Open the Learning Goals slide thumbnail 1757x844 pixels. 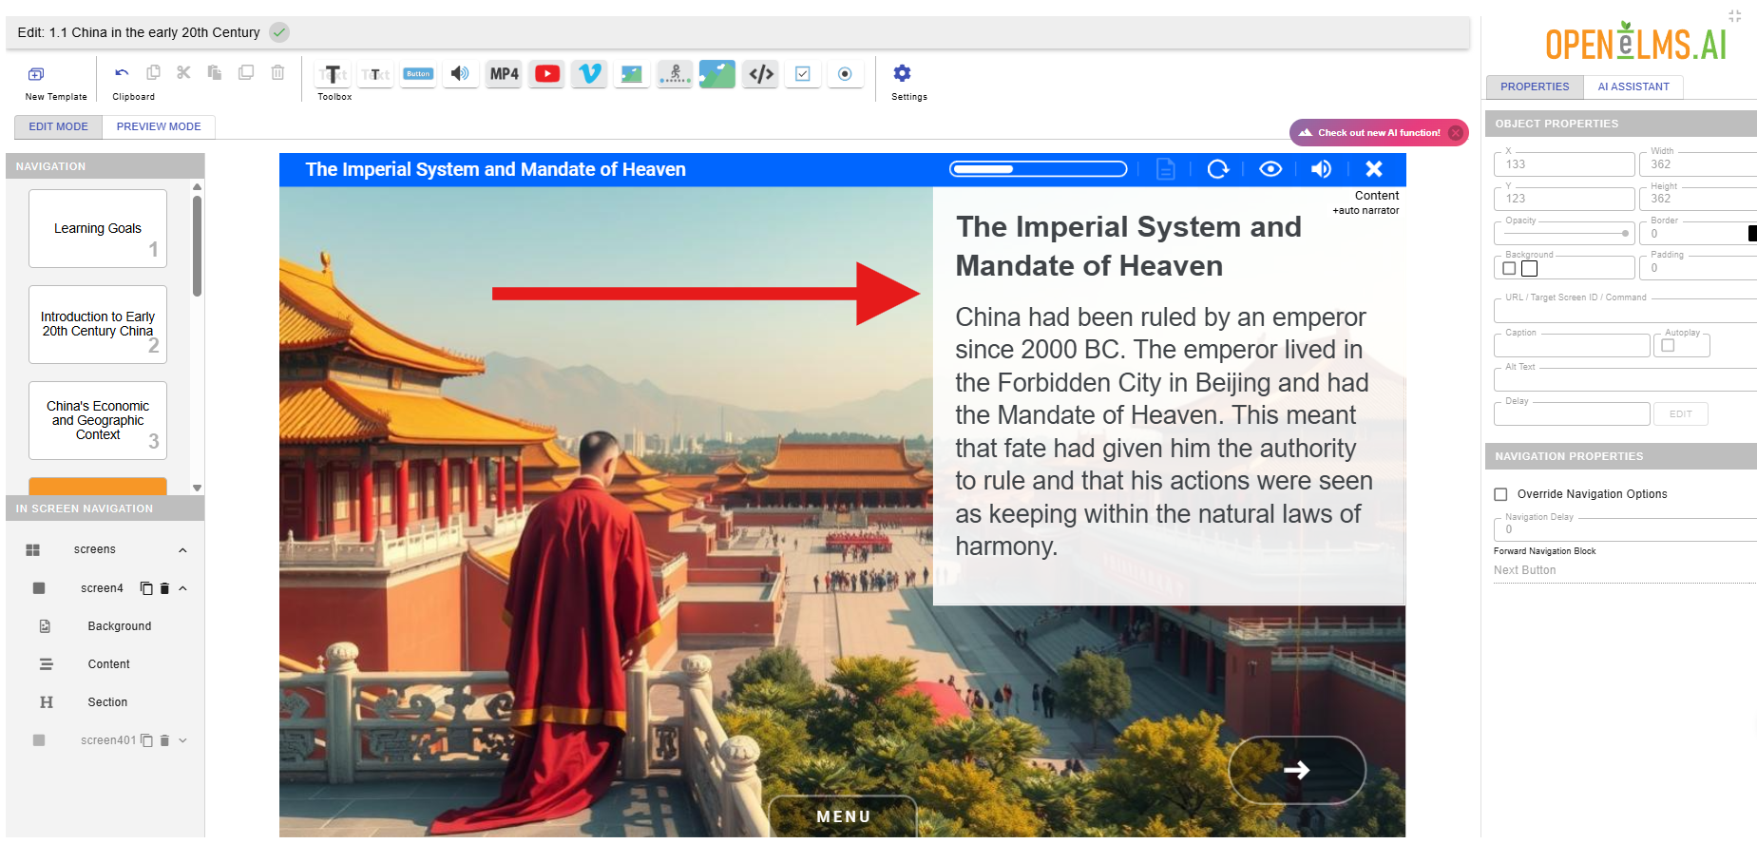(98, 229)
